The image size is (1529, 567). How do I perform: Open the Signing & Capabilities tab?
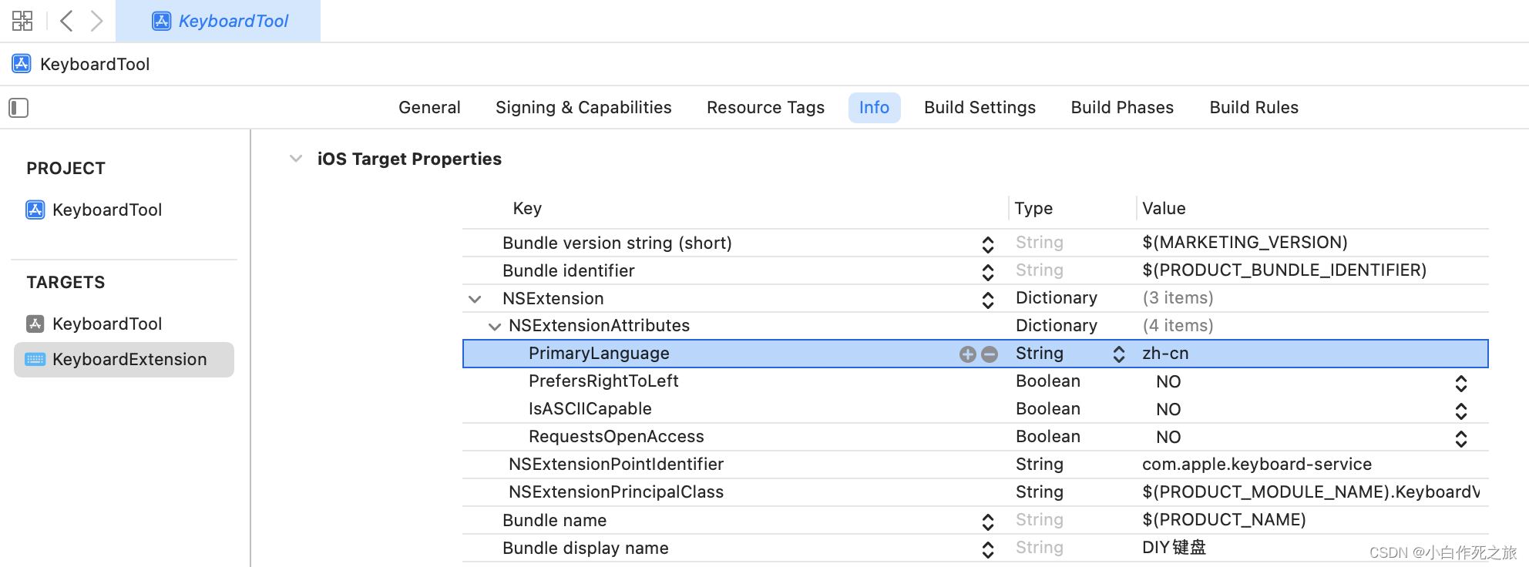point(583,108)
